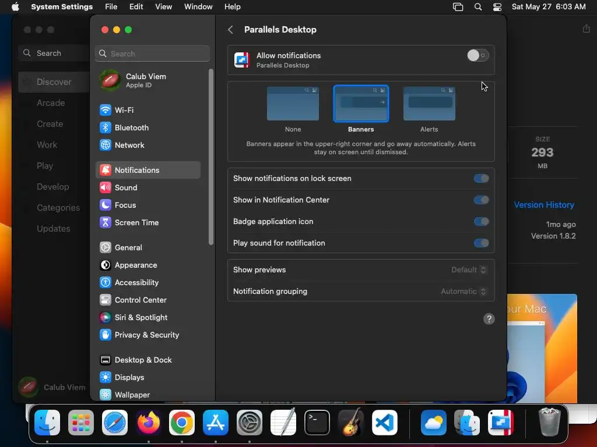Open Stage Manager icon in menu bar
The height and width of the screenshot is (447, 597).
458,7
